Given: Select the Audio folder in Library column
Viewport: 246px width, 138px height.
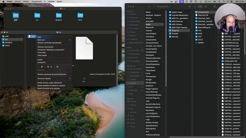Looking at the screenshot, I should [x=154, y=25].
